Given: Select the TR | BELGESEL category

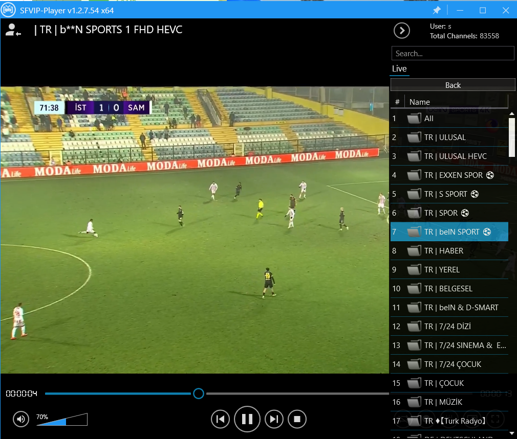Looking at the screenshot, I should [449, 289].
